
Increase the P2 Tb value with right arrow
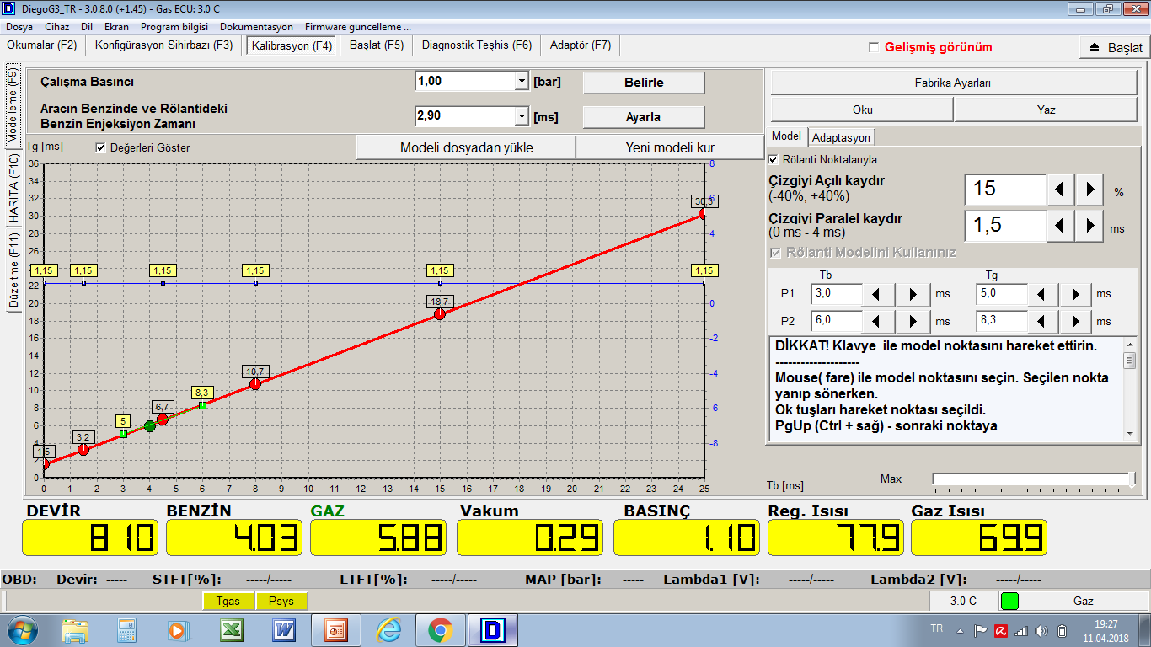click(913, 321)
